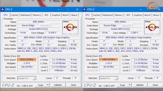Open Tools dropdown arrow in right window

(x=130, y=85)
